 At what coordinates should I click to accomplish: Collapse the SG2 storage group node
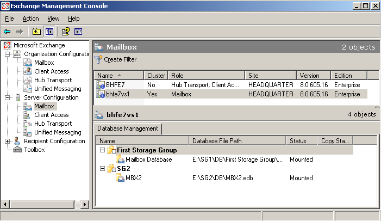click(x=103, y=168)
